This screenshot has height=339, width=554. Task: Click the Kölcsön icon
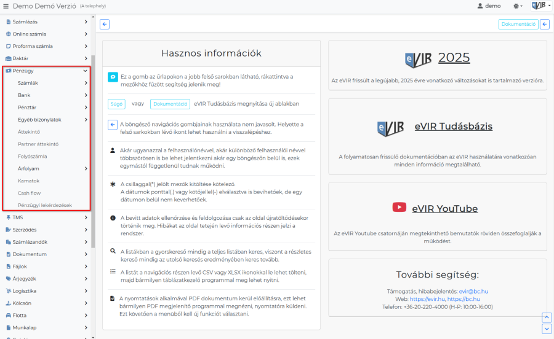(8, 303)
